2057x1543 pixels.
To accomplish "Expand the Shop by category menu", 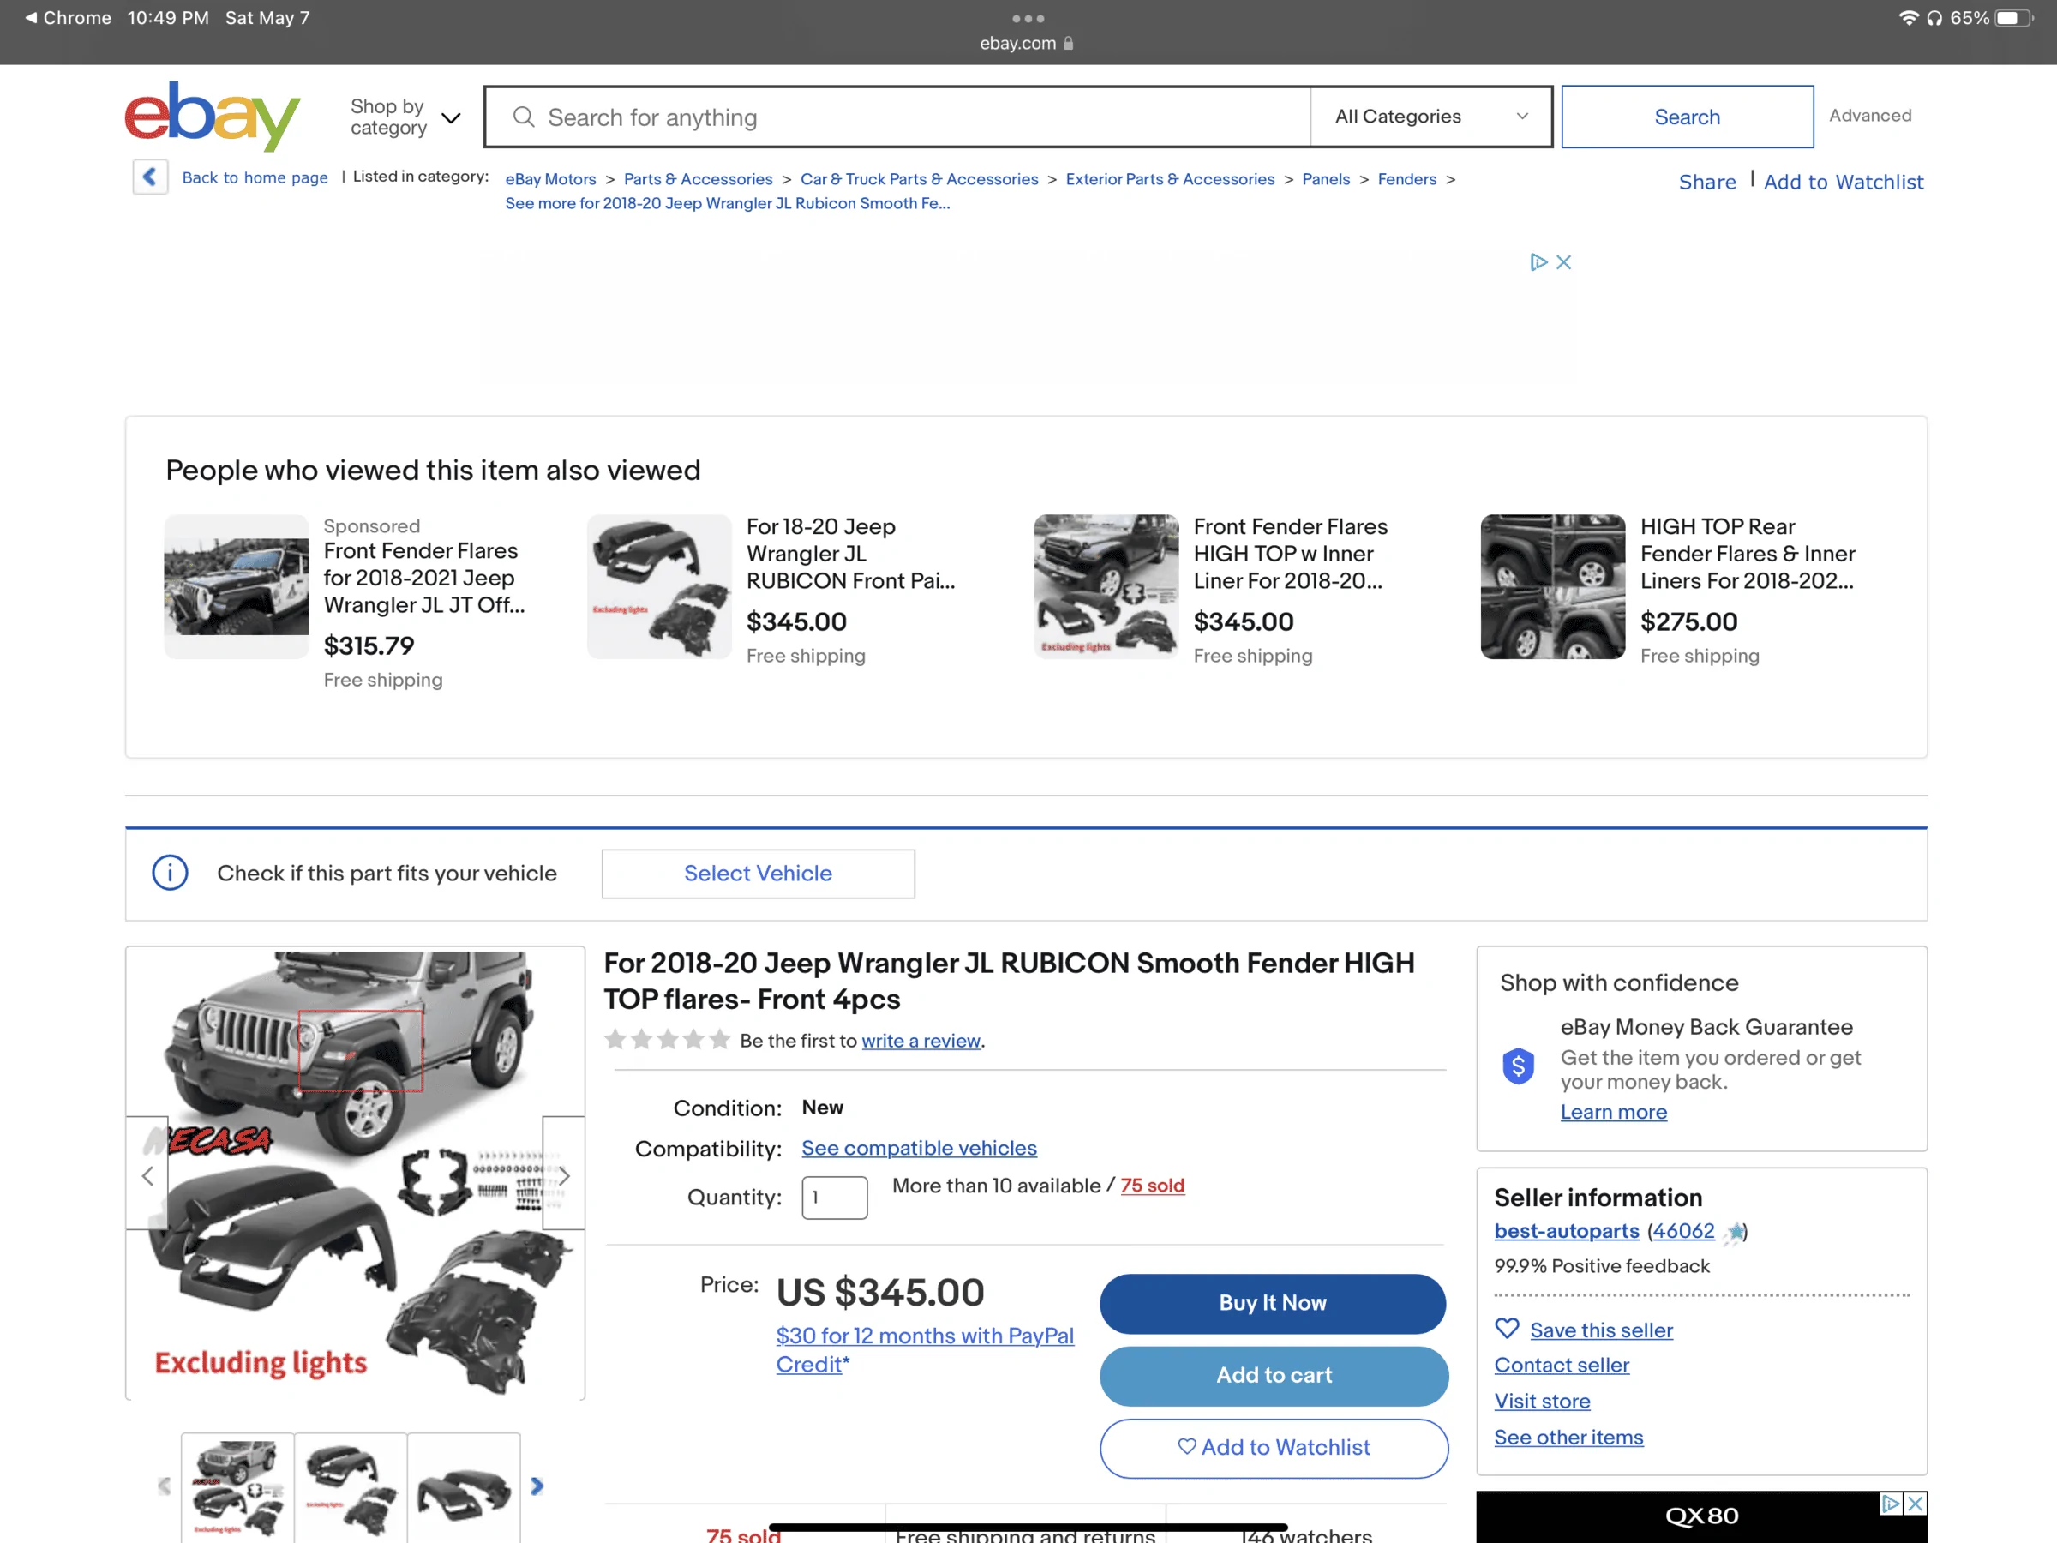I will click(x=405, y=117).
